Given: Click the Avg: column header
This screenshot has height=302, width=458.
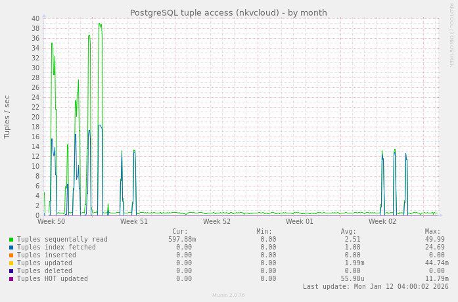Looking at the screenshot, I should (348, 231).
